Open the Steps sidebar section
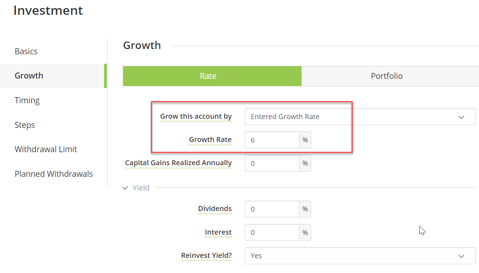Screen dimensions: 479x273 25,125
